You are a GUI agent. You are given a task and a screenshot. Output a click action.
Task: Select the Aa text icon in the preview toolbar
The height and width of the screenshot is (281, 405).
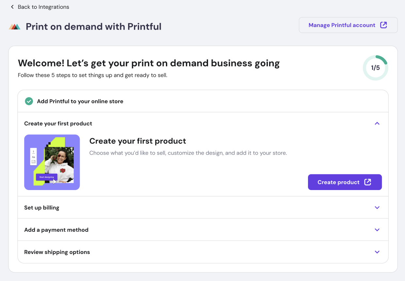pos(33,157)
